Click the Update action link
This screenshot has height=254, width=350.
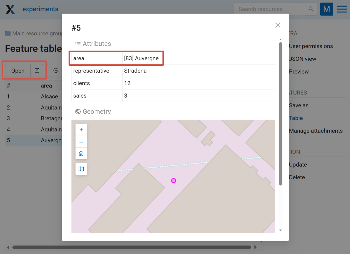[x=298, y=165]
